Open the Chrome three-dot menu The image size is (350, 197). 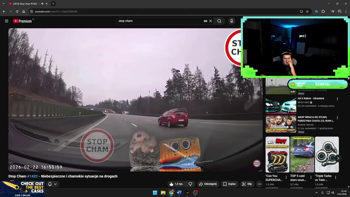point(346,11)
